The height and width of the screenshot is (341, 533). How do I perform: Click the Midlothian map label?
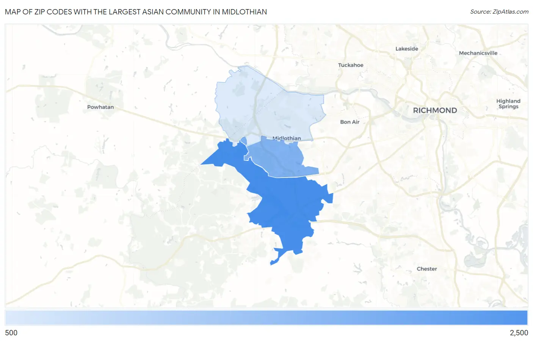287,138
